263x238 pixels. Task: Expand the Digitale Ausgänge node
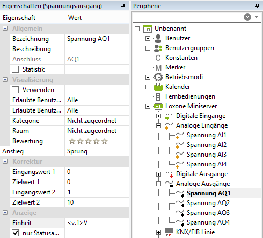coord(158,174)
